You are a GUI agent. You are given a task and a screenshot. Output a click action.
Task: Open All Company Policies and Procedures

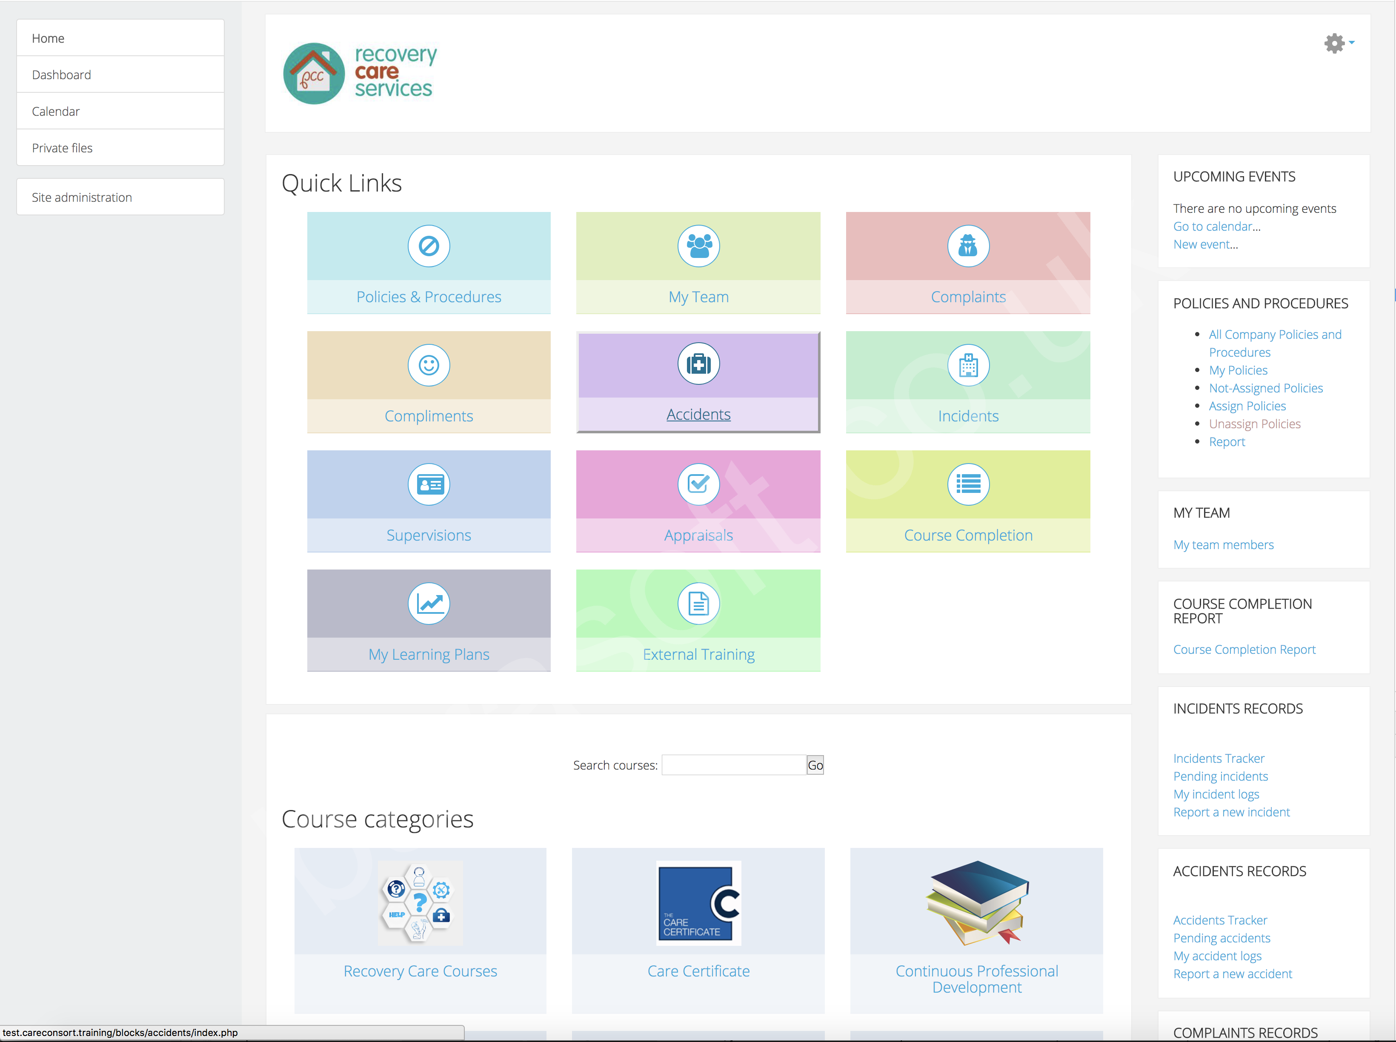tap(1275, 343)
